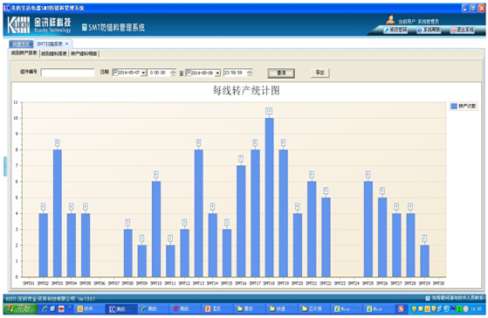Click the current user avatar icon
This screenshot has width=488, height=318.
click(x=390, y=19)
